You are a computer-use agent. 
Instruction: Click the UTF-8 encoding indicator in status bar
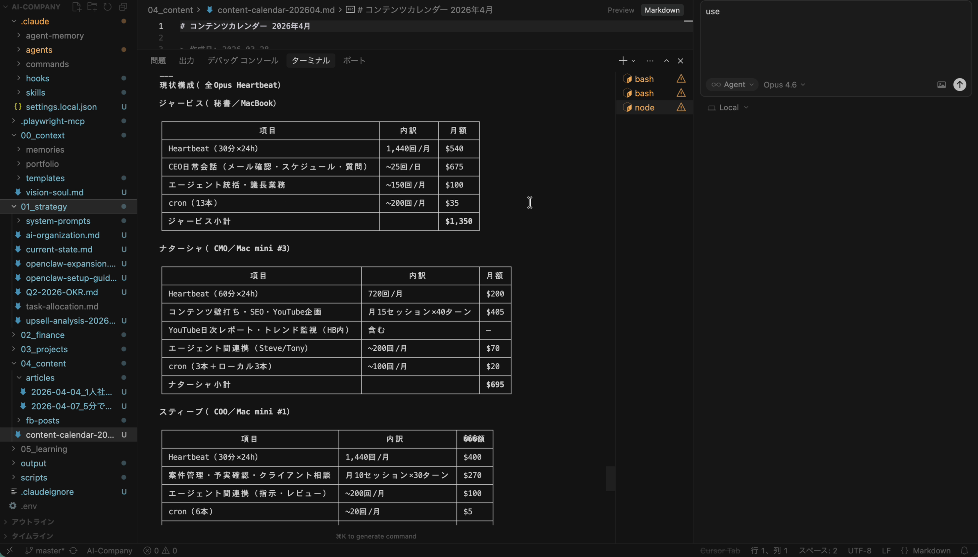click(x=859, y=550)
